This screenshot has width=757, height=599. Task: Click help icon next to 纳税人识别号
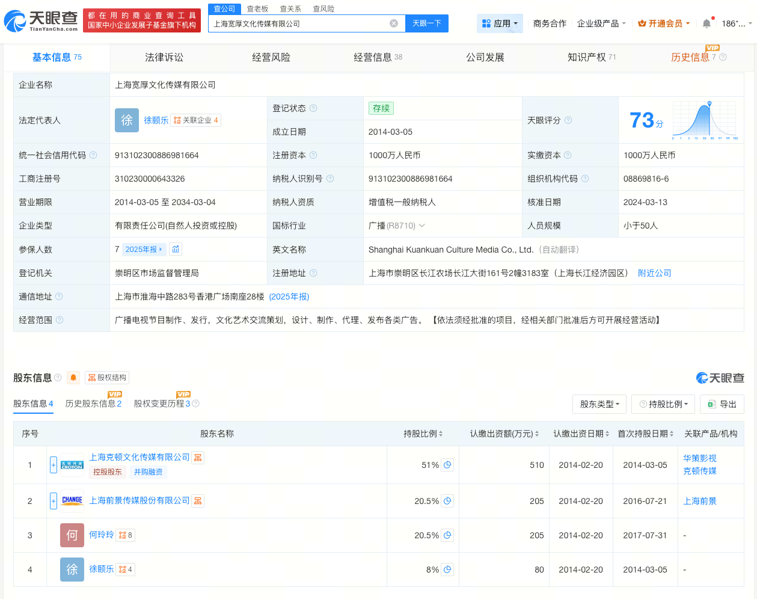[330, 179]
